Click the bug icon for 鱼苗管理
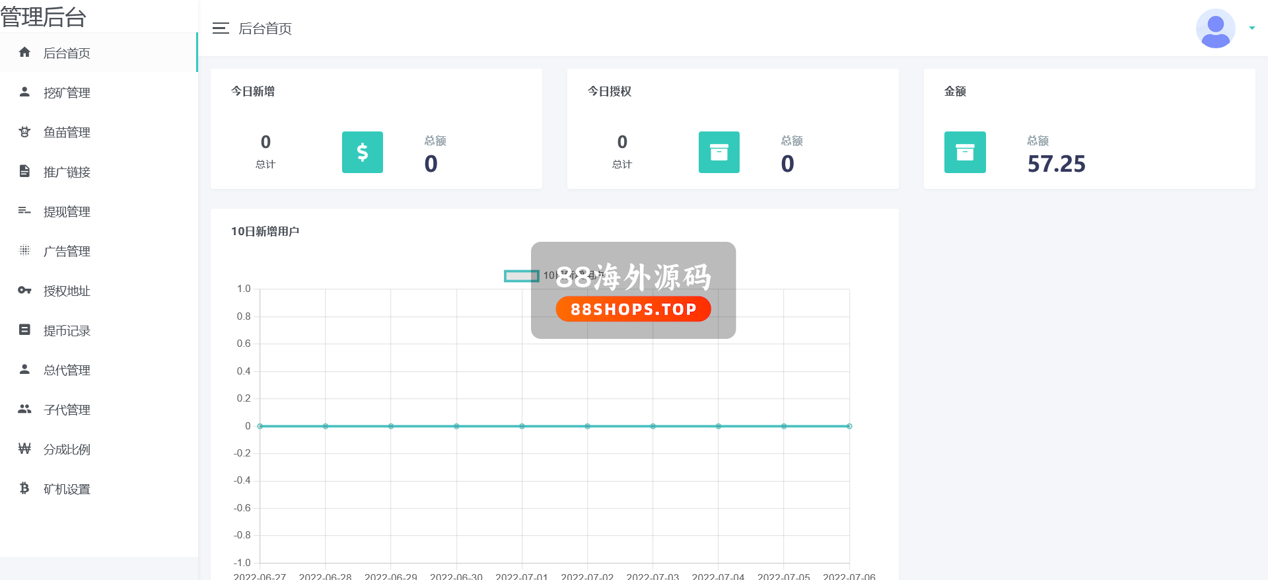The image size is (1268, 580). tap(24, 131)
